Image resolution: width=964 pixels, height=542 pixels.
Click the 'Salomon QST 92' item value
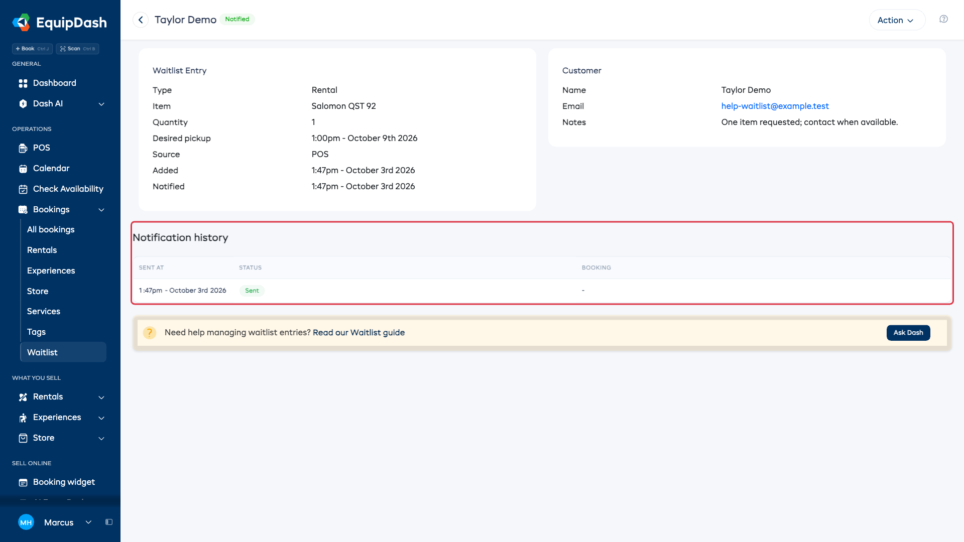343,106
